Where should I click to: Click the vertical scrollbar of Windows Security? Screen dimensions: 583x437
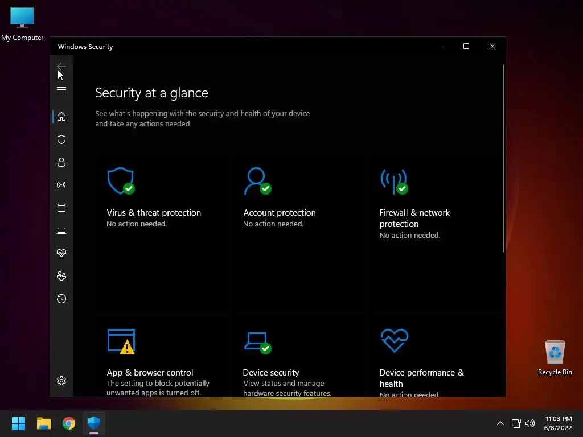pyautogui.click(x=504, y=159)
